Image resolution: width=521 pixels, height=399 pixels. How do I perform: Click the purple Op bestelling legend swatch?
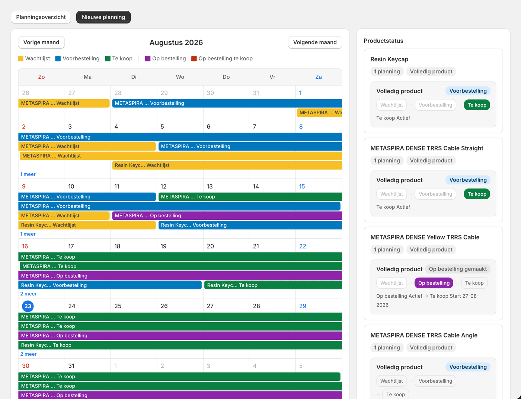(x=148, y=58)
